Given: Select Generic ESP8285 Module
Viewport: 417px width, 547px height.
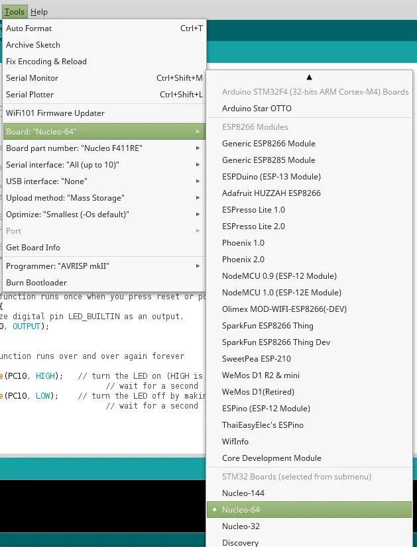Looking at the screenshot, I should pos(310,160).
